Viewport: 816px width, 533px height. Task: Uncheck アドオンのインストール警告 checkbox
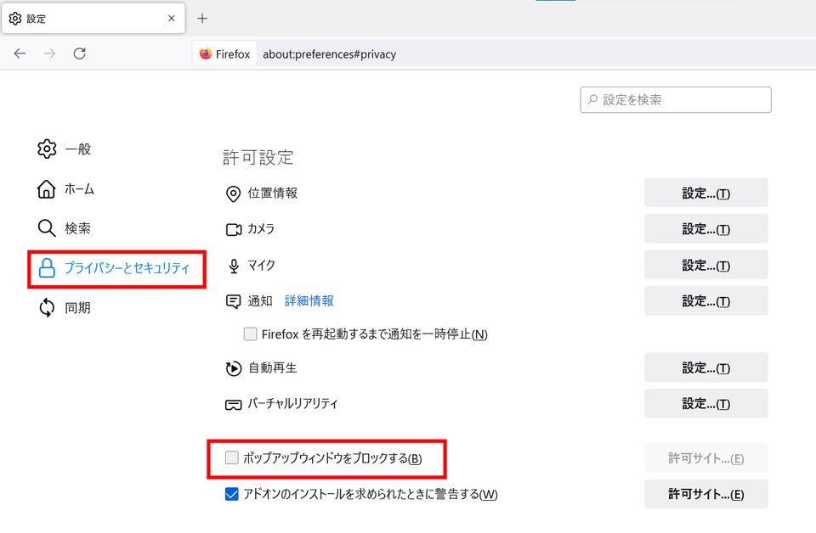pyautogui.click(x=231, y=493)
